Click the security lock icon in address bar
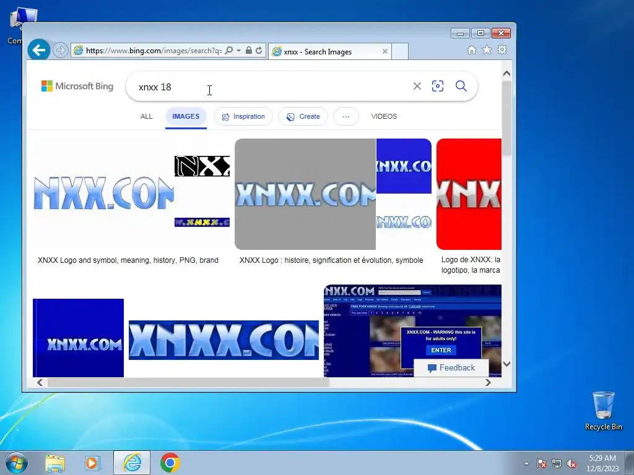The height and width of the screenshot is (475, 634). tap(249, 51)
